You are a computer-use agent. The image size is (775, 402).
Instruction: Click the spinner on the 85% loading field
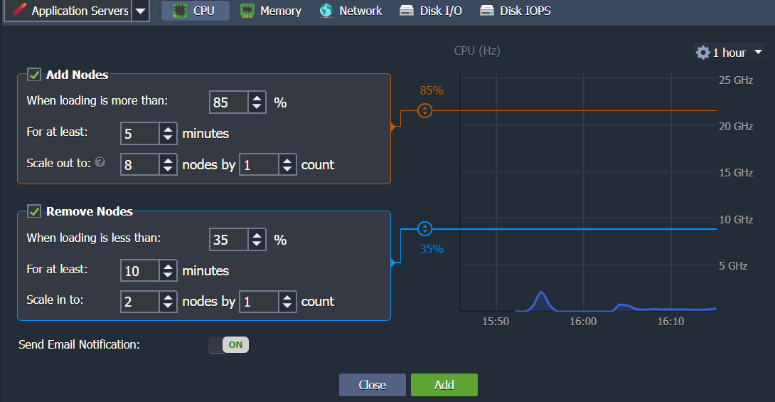pyautogui.click(x=257, y=102)
